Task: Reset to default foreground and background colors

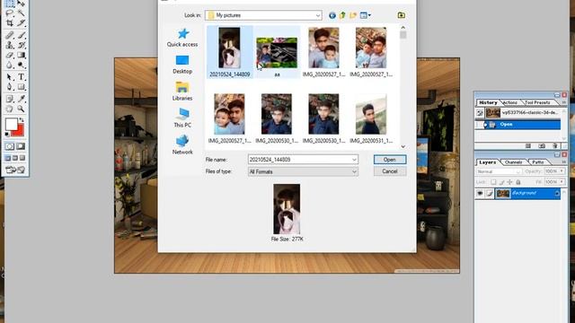Action: tap(7, 135)
